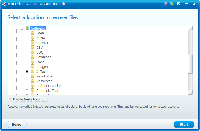Click the Convert folder icon
The height and width of the screenshot is (131, 200).
[33, 43]
